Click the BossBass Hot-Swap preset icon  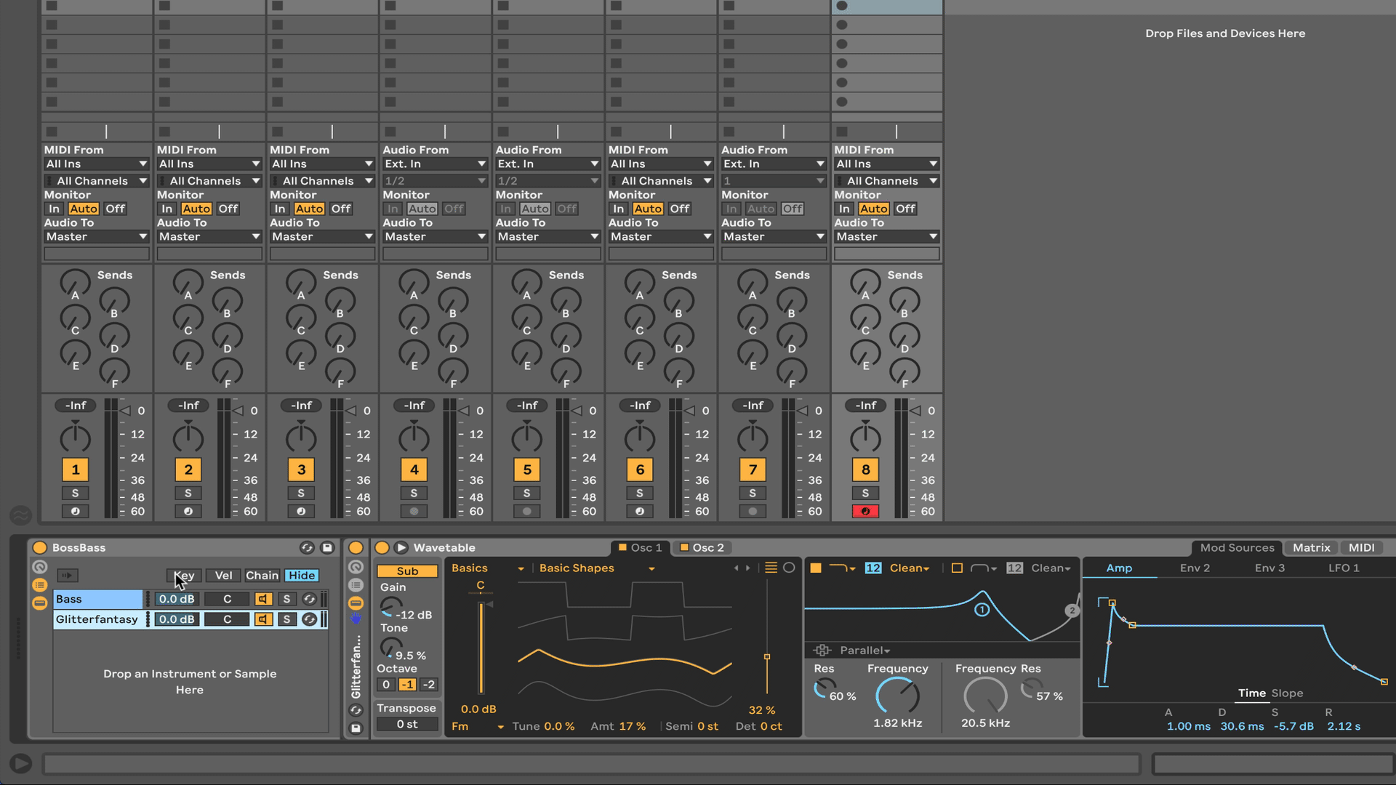tap(307, 547)
